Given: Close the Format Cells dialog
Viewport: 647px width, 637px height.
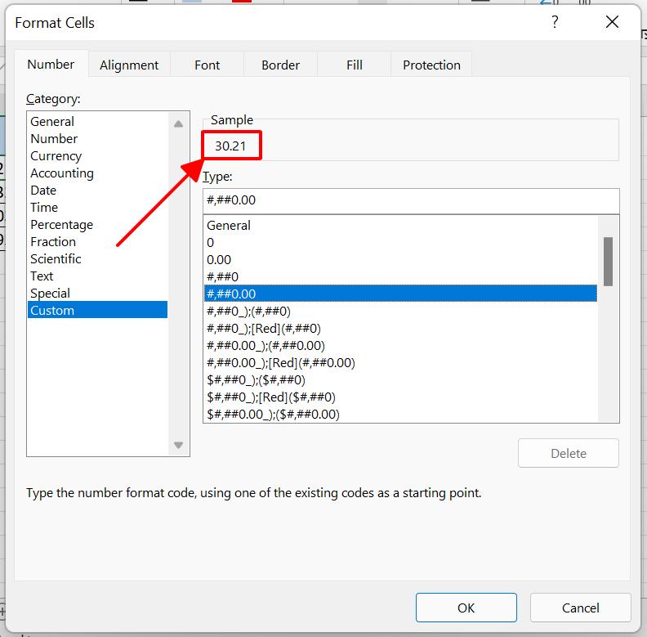Looking at the screenshot, I should [612, 23].
